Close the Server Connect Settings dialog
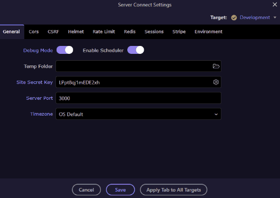The width and height of the screenshot is (280, 198). (x=275, y=4)
